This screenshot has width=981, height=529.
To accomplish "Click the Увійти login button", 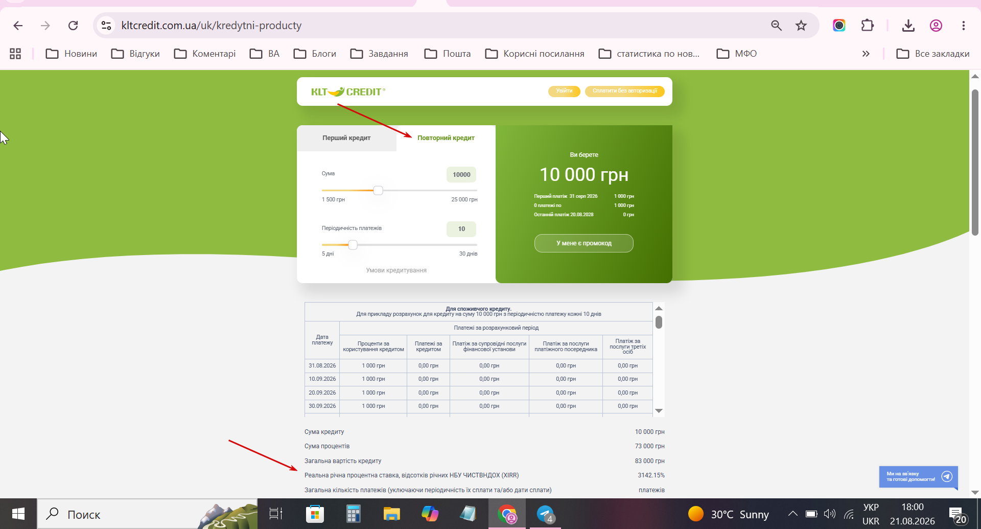I will [564, 91].
